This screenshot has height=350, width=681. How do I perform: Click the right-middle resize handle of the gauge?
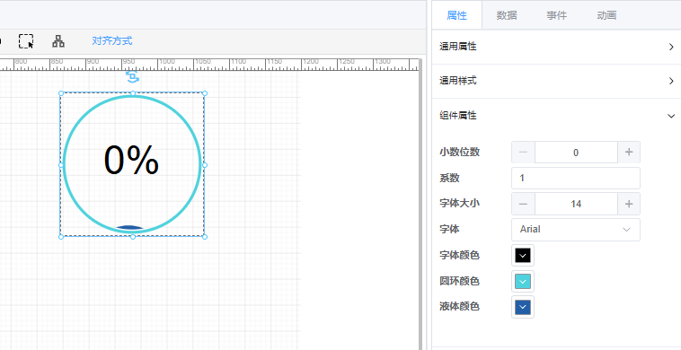click(205, 165)
